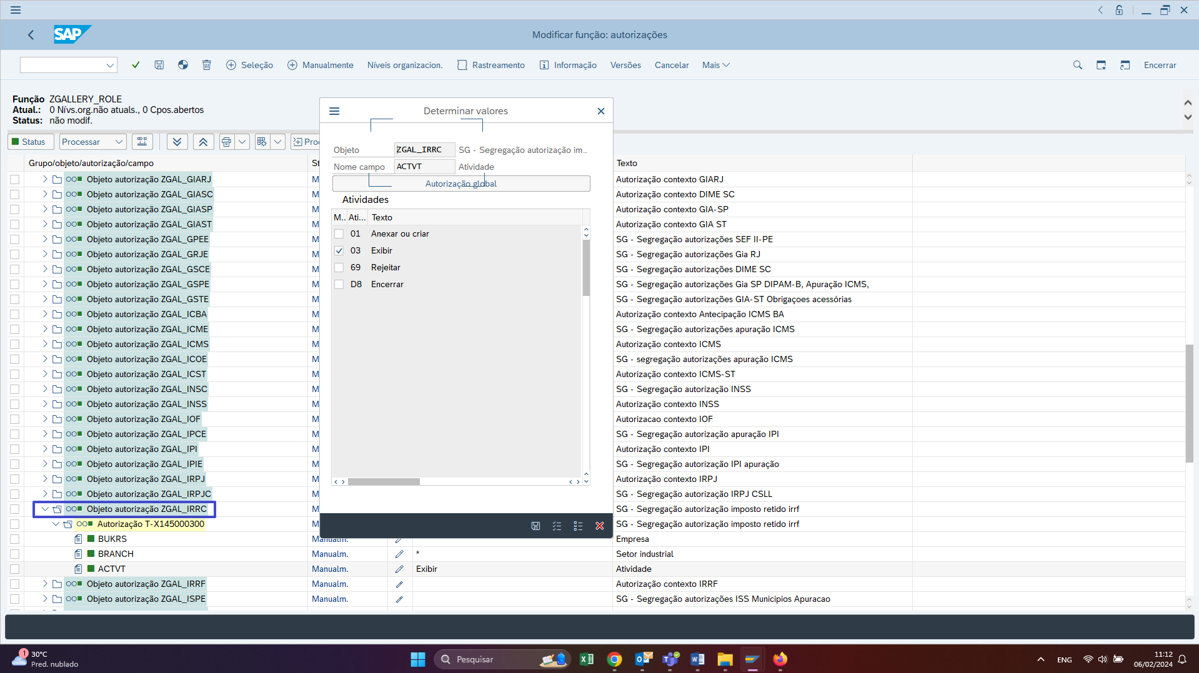Screen dimensions: 1199x673
Task: Click the Encerrar button
Action: (1160, 65)
